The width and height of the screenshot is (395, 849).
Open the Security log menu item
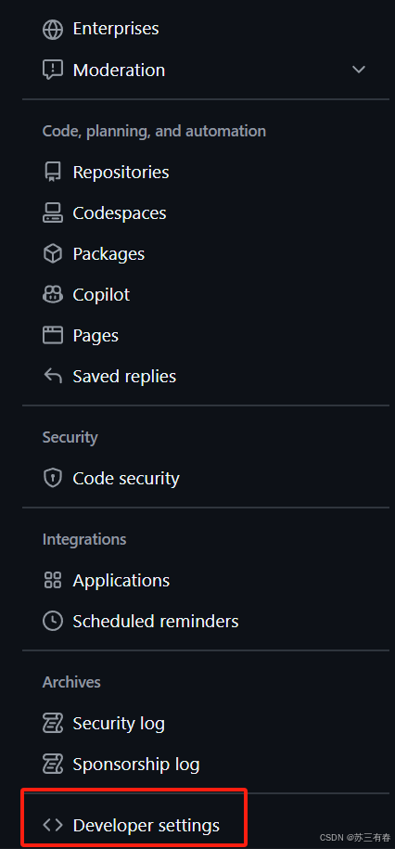206,724
